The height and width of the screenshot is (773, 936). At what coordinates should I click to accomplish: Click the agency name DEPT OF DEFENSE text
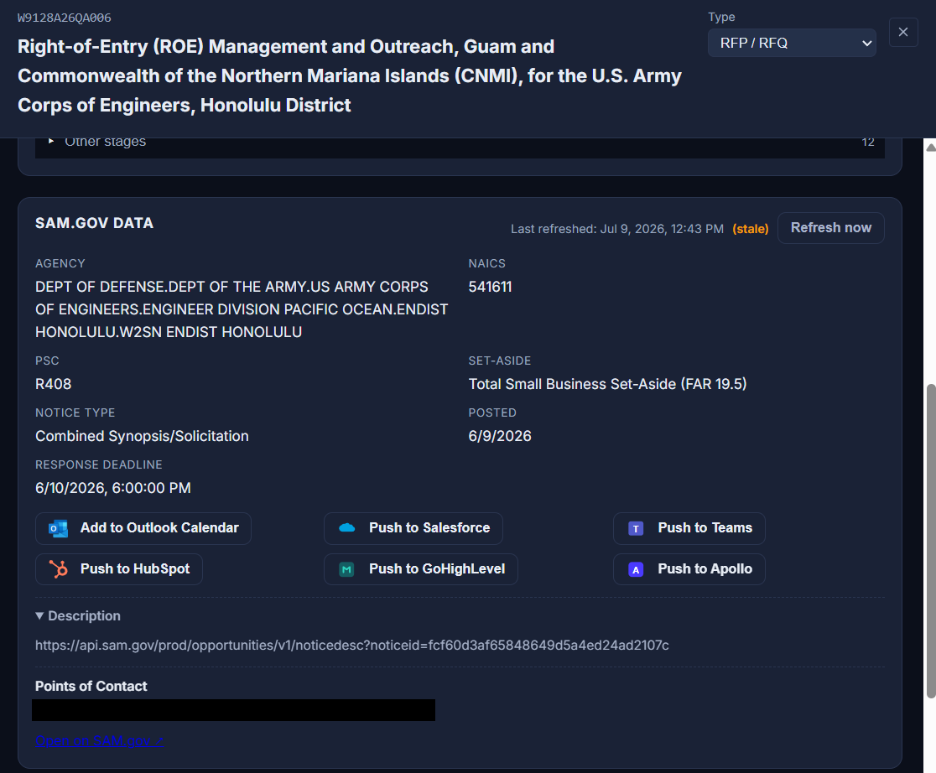[x=242, y=309]
